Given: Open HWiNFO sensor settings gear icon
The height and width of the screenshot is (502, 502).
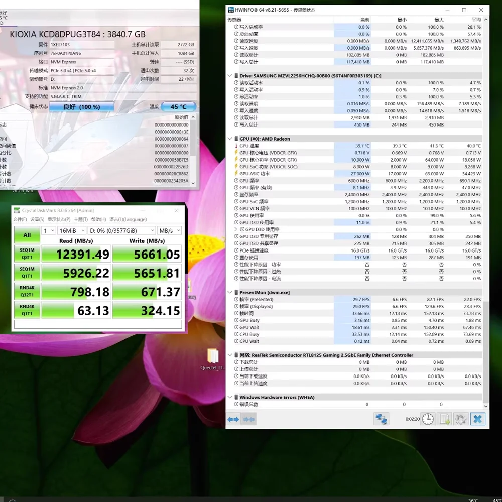Looking at the screenshot, I should (x=460, y=419).
